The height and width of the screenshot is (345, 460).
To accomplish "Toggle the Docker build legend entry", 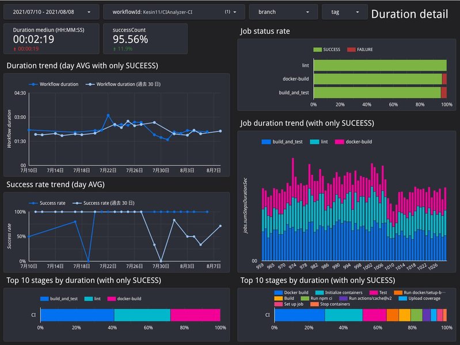I will pos(291,293).
